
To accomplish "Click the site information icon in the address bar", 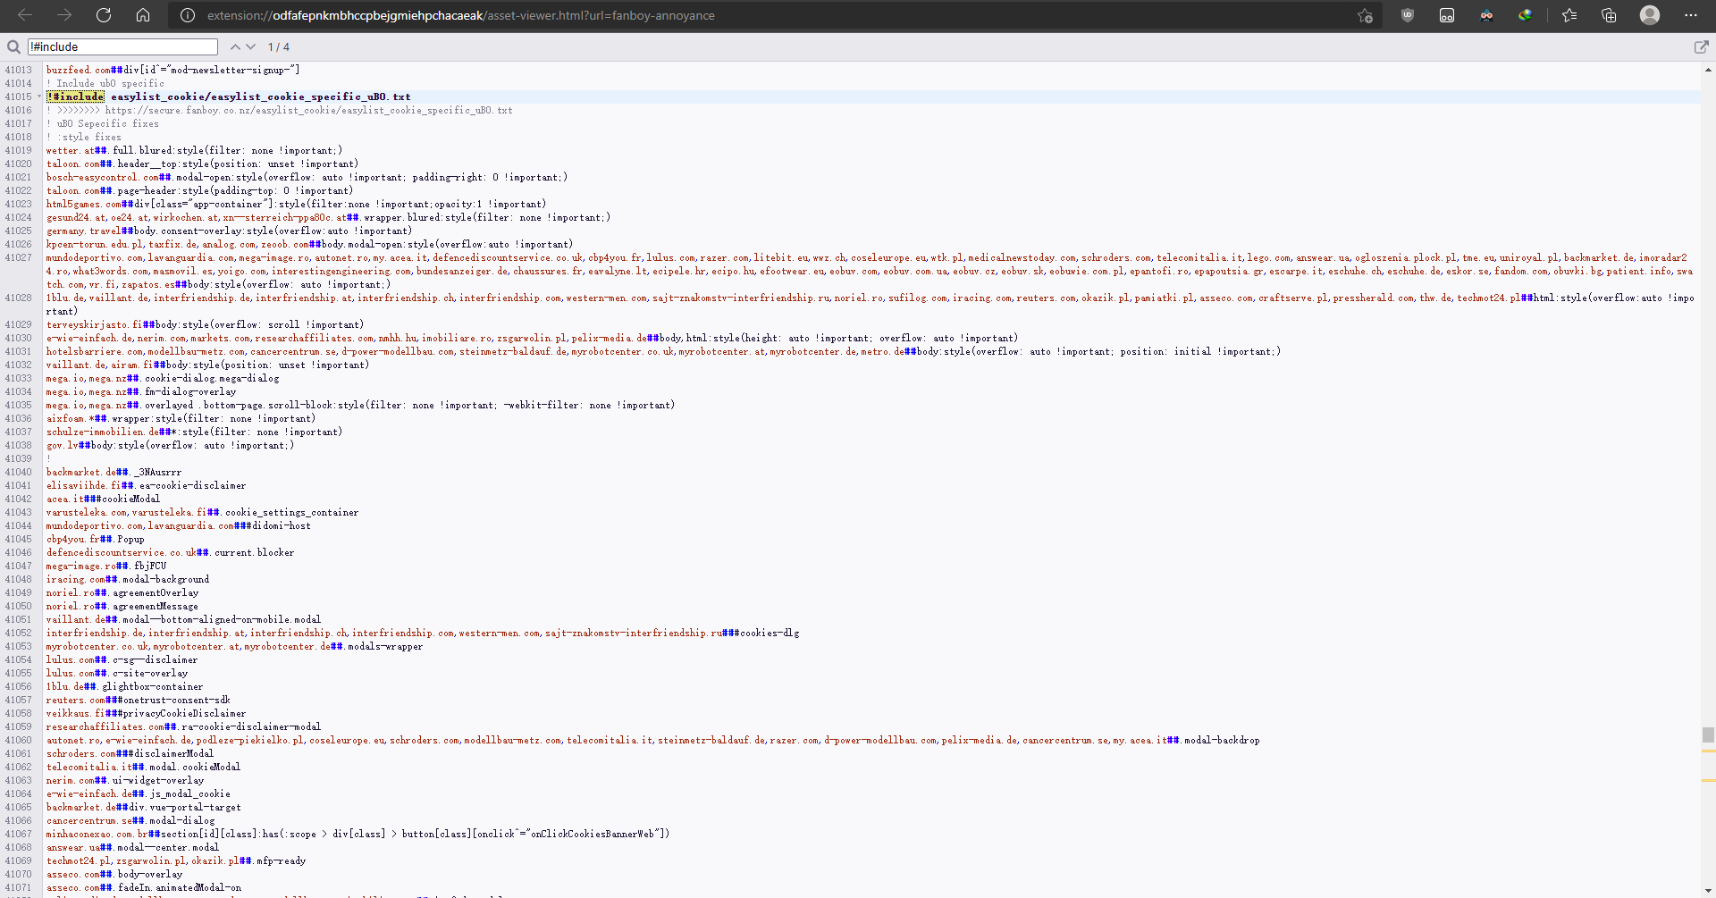I will click(x=187, y=15).
